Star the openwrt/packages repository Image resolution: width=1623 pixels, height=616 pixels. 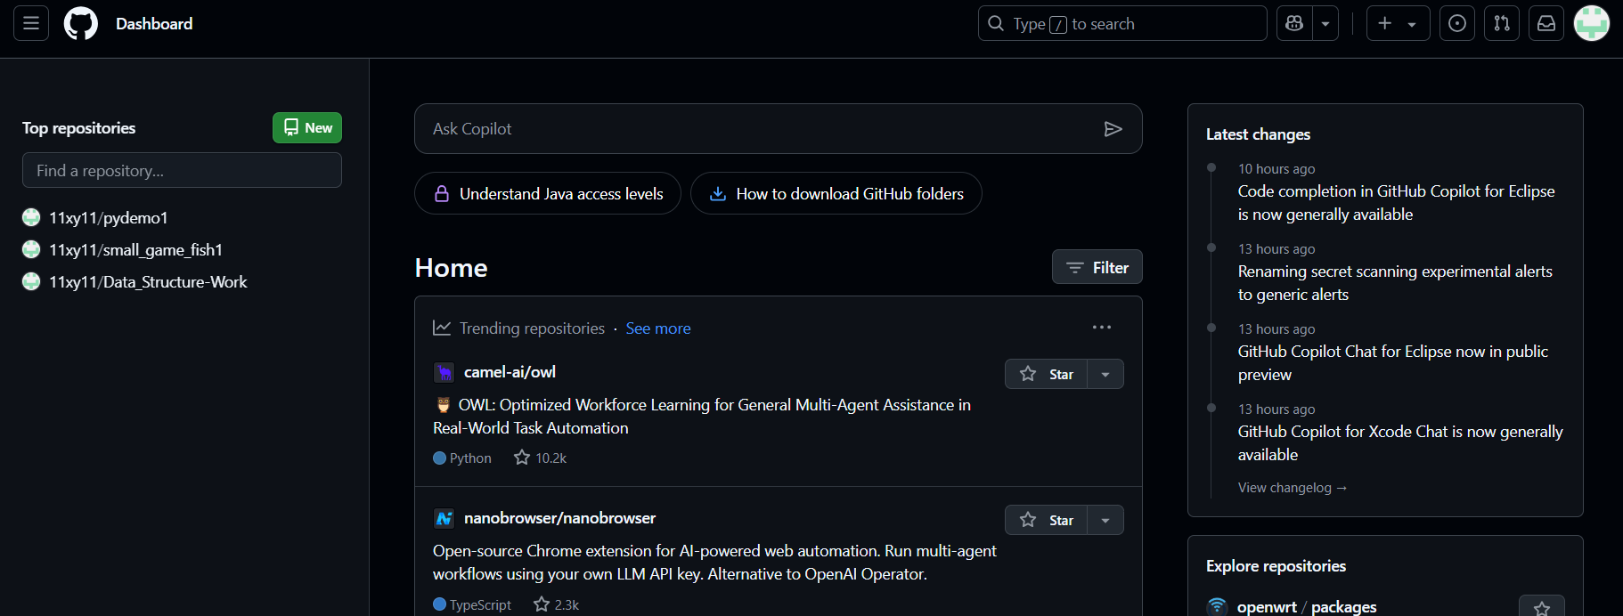[1542, 607]
